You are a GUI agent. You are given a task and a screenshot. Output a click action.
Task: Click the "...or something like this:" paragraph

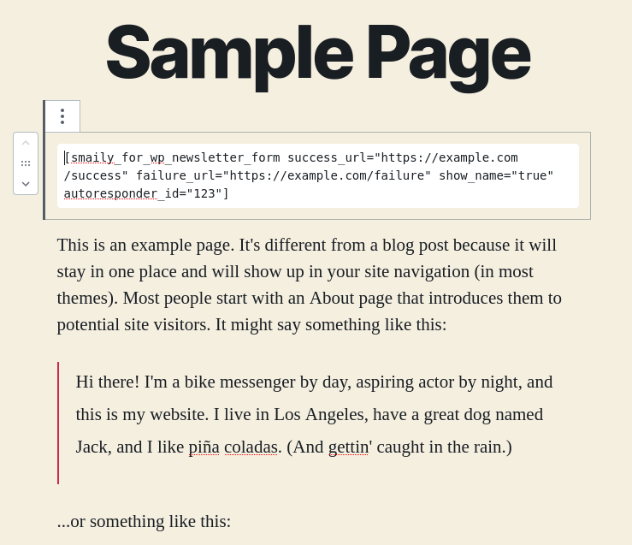point(144,521)
